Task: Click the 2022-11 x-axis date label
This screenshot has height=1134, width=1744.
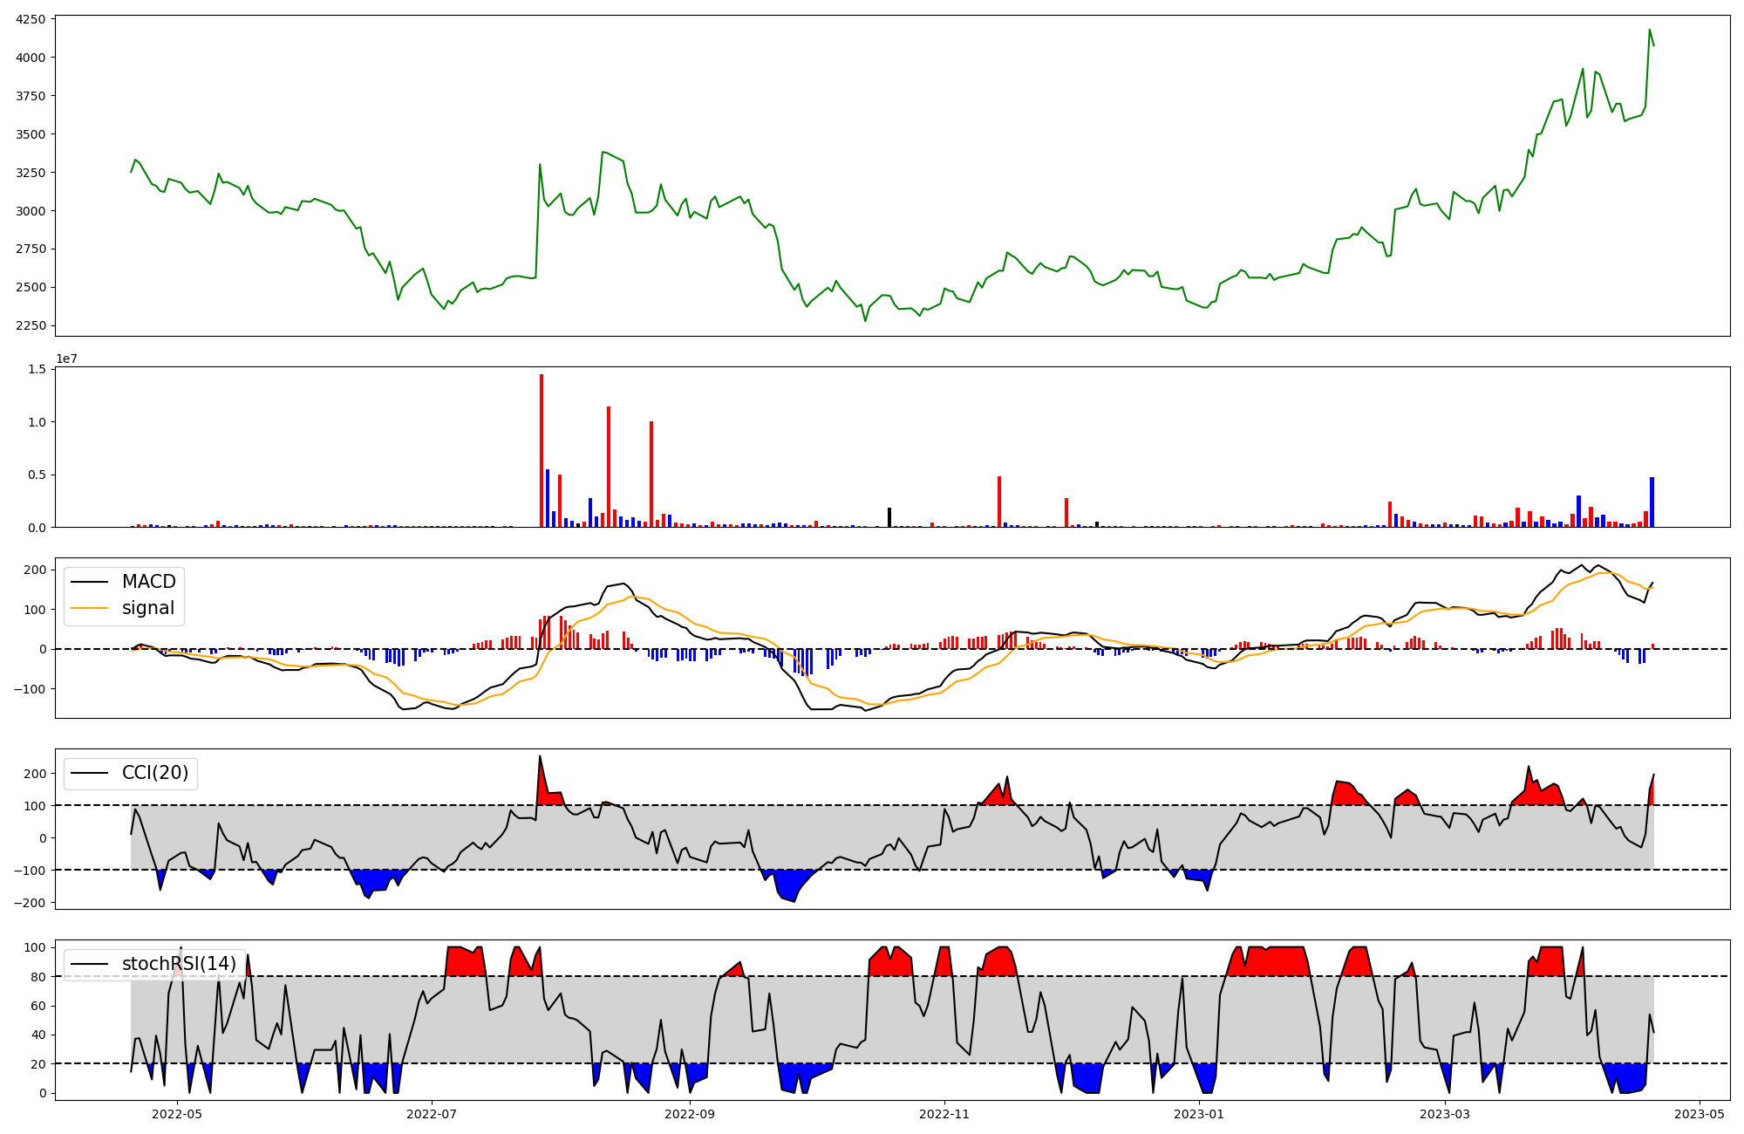Action: coord(944,1114)
